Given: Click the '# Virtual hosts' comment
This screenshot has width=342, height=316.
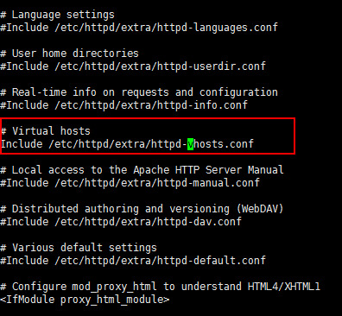Looking at the screenshot, I should (46, 131).
